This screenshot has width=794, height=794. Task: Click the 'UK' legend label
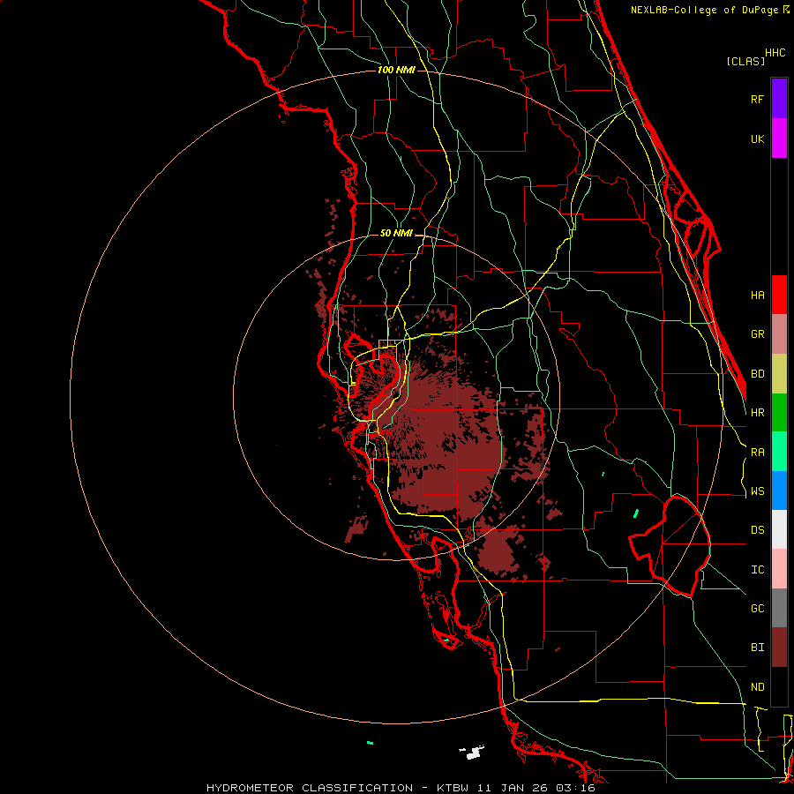(x=757, y=139)
